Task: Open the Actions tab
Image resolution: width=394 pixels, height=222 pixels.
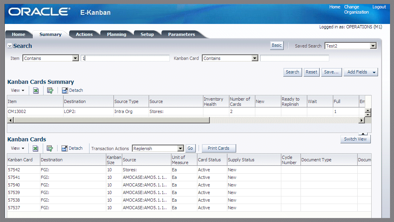Action: [84, 34]
